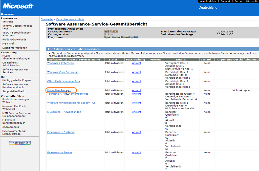Open Häufig gestellte Fragen help link
Screen dimensions: 259x171
[17, 80]
